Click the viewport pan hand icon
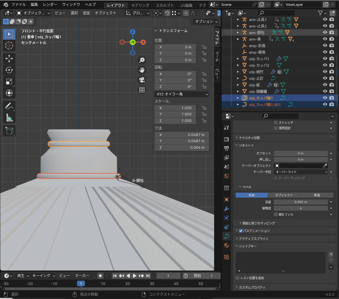 pos(142,70)
